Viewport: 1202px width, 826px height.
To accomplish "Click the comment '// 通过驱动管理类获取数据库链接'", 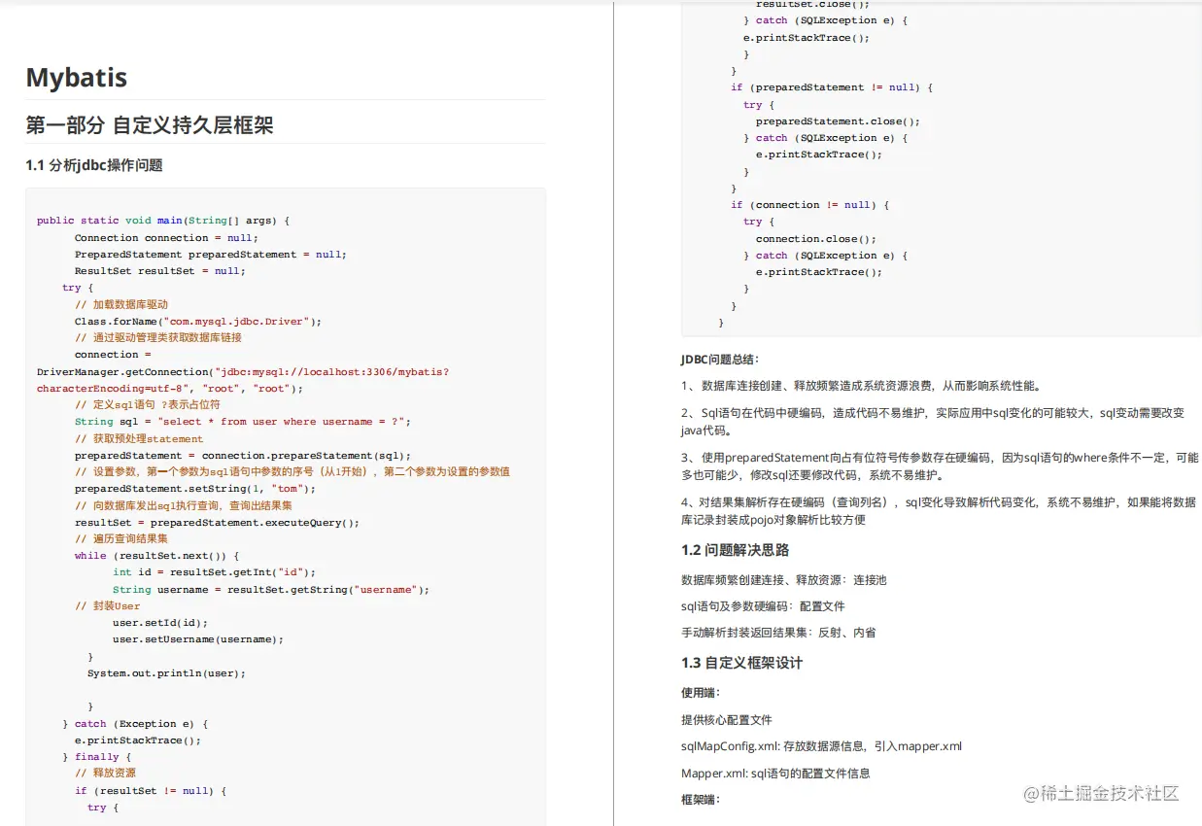I will [x=158, y=338].
